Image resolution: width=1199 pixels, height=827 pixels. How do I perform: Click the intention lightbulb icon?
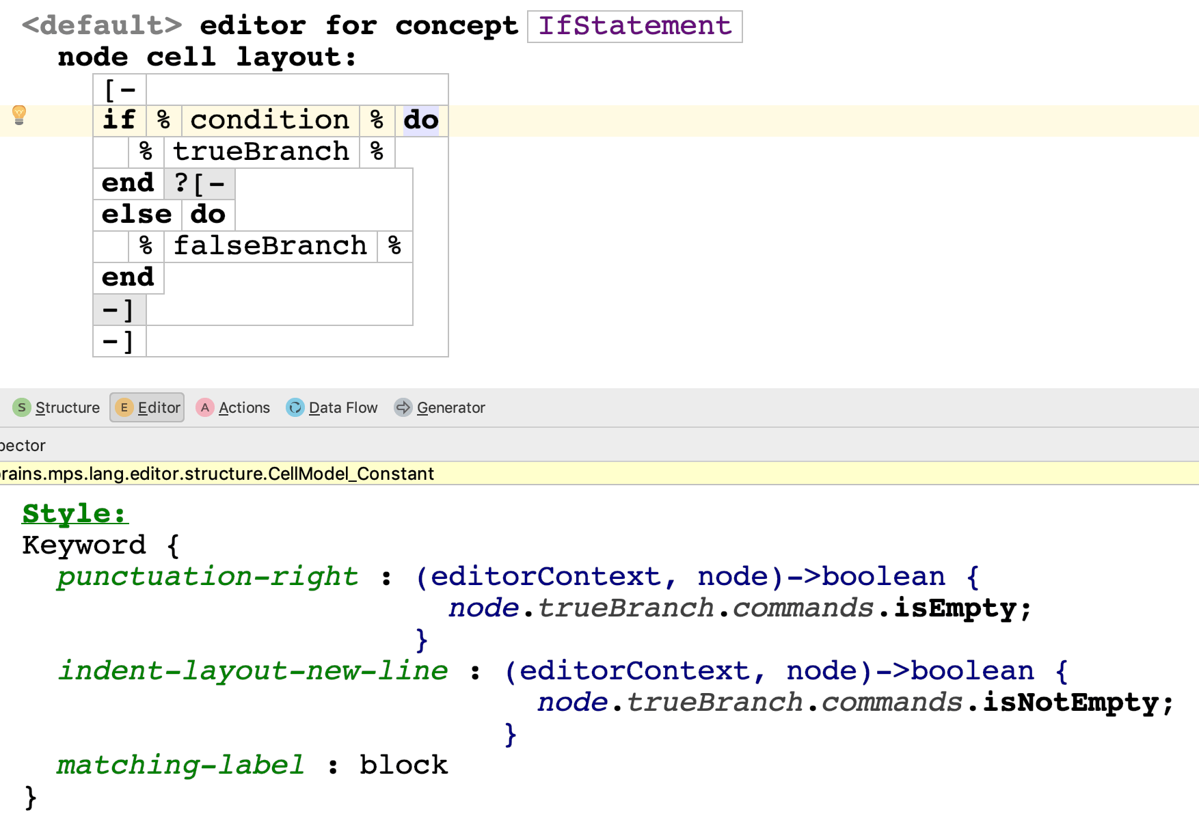[x=19, y=115]
